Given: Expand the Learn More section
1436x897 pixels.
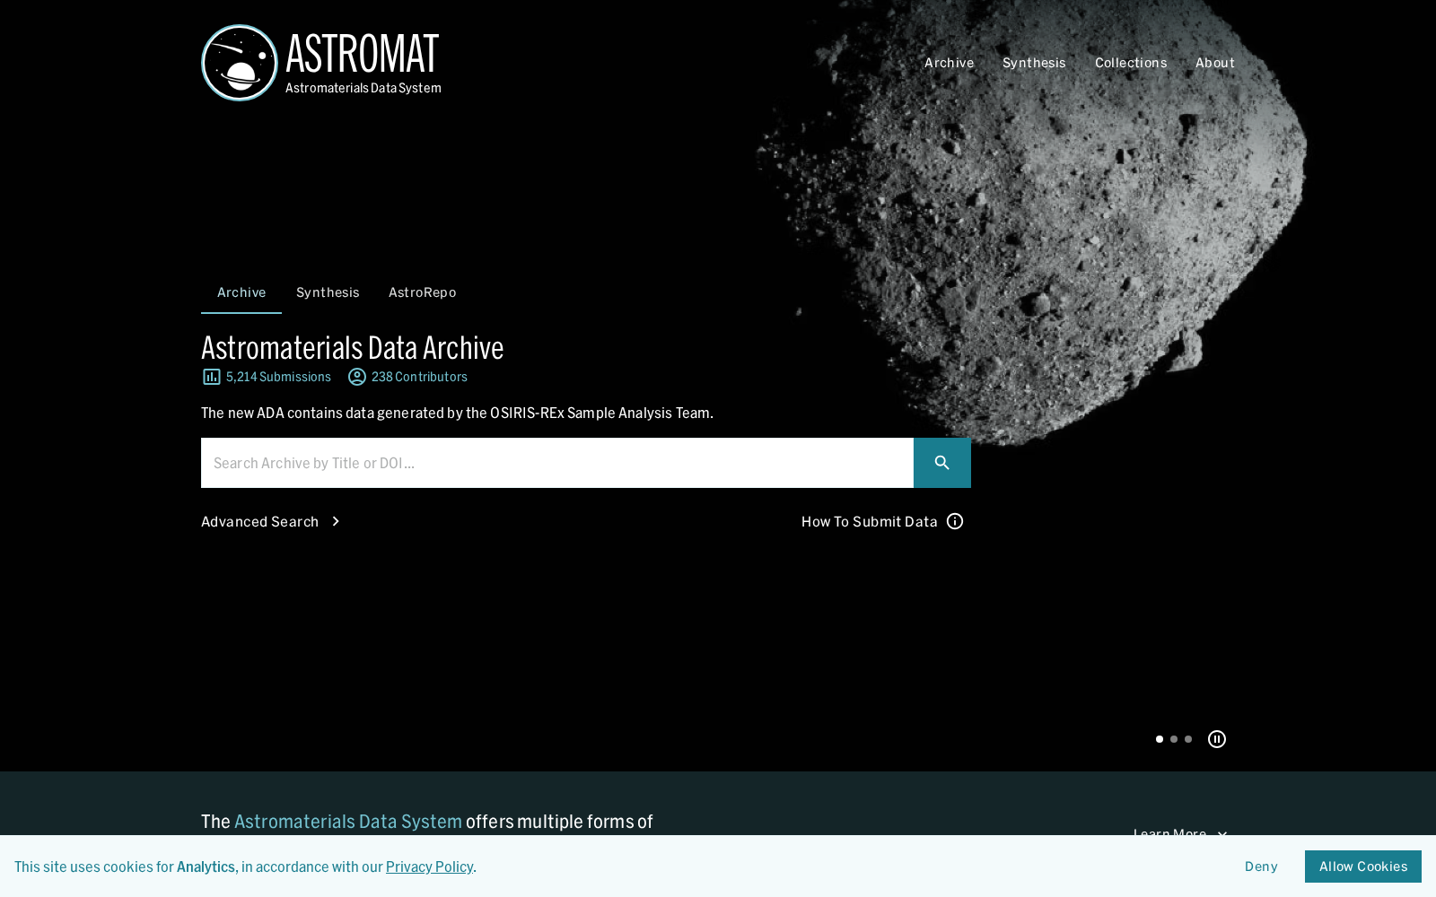Looking at the screenshot, I should [1180, 834].
